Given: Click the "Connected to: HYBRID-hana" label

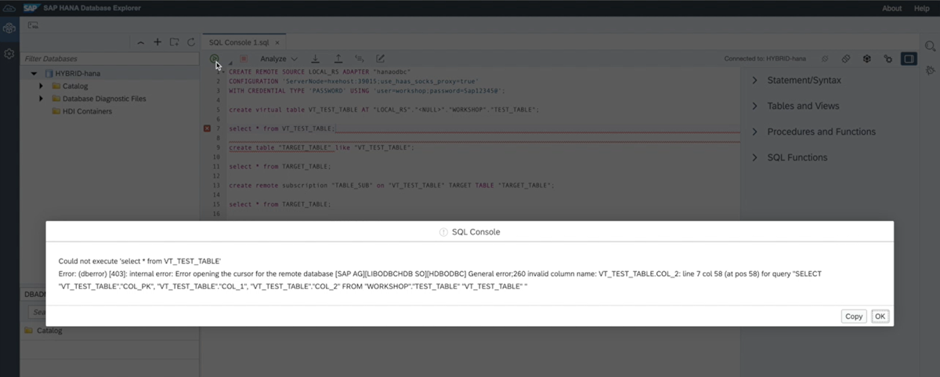Looking at the screenshot, I should [x=765, y=59].
